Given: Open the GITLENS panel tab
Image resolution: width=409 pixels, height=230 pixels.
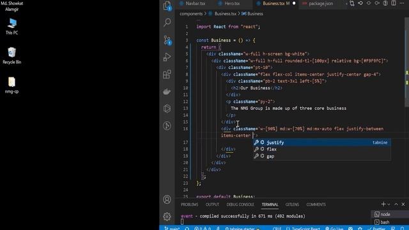Looking at the screenshot, I should (292, 204).
